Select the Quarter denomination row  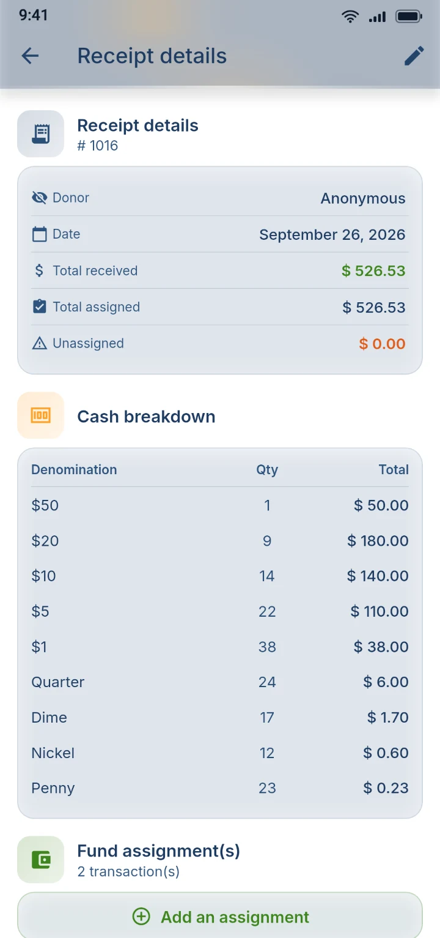[x=220, y=682]
